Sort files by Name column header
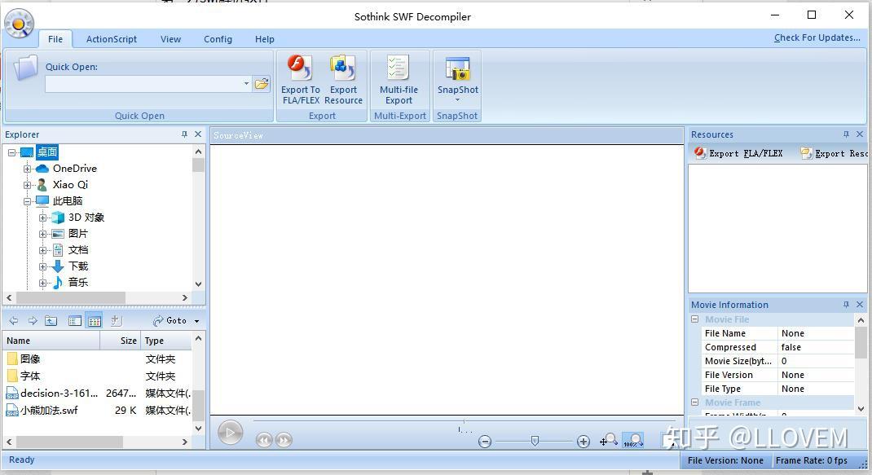This screenshot has height=475, width=872. pyautogui.click(x=51, y=341)
